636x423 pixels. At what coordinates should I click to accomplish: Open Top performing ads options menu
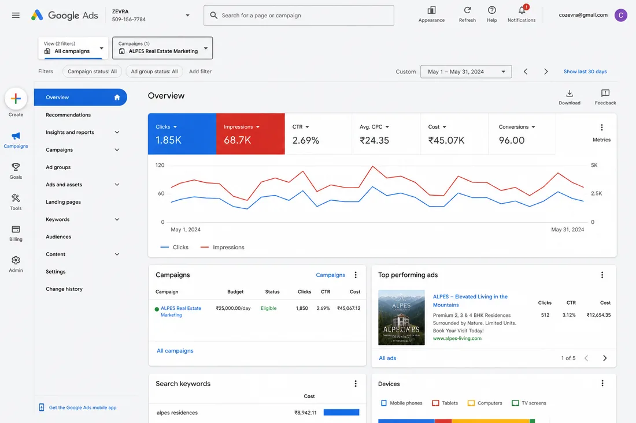coord(602,275)
